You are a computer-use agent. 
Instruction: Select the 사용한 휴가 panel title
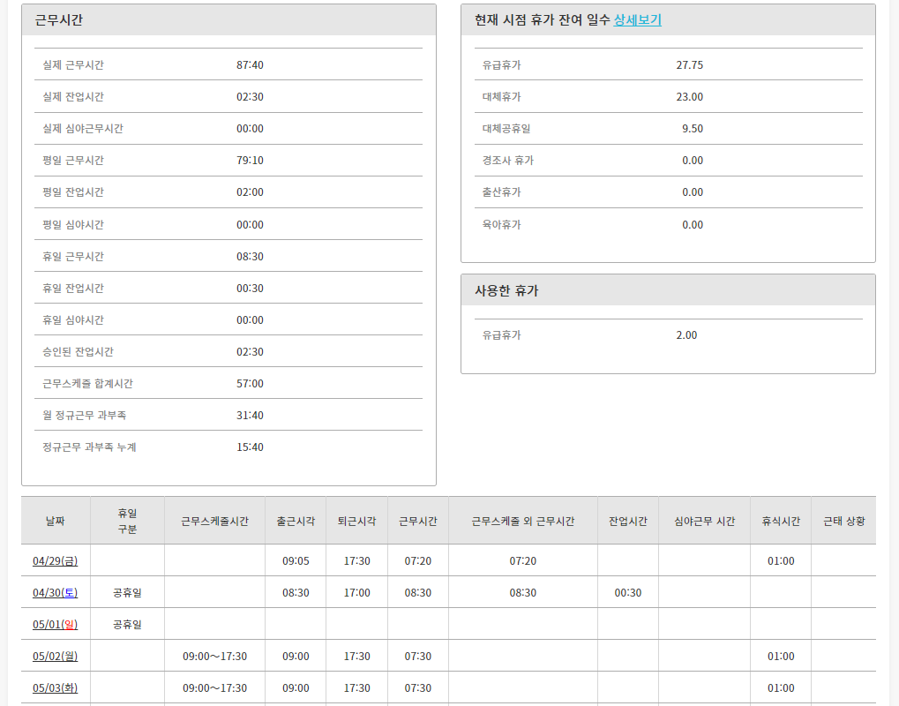[x=506, y=290]
